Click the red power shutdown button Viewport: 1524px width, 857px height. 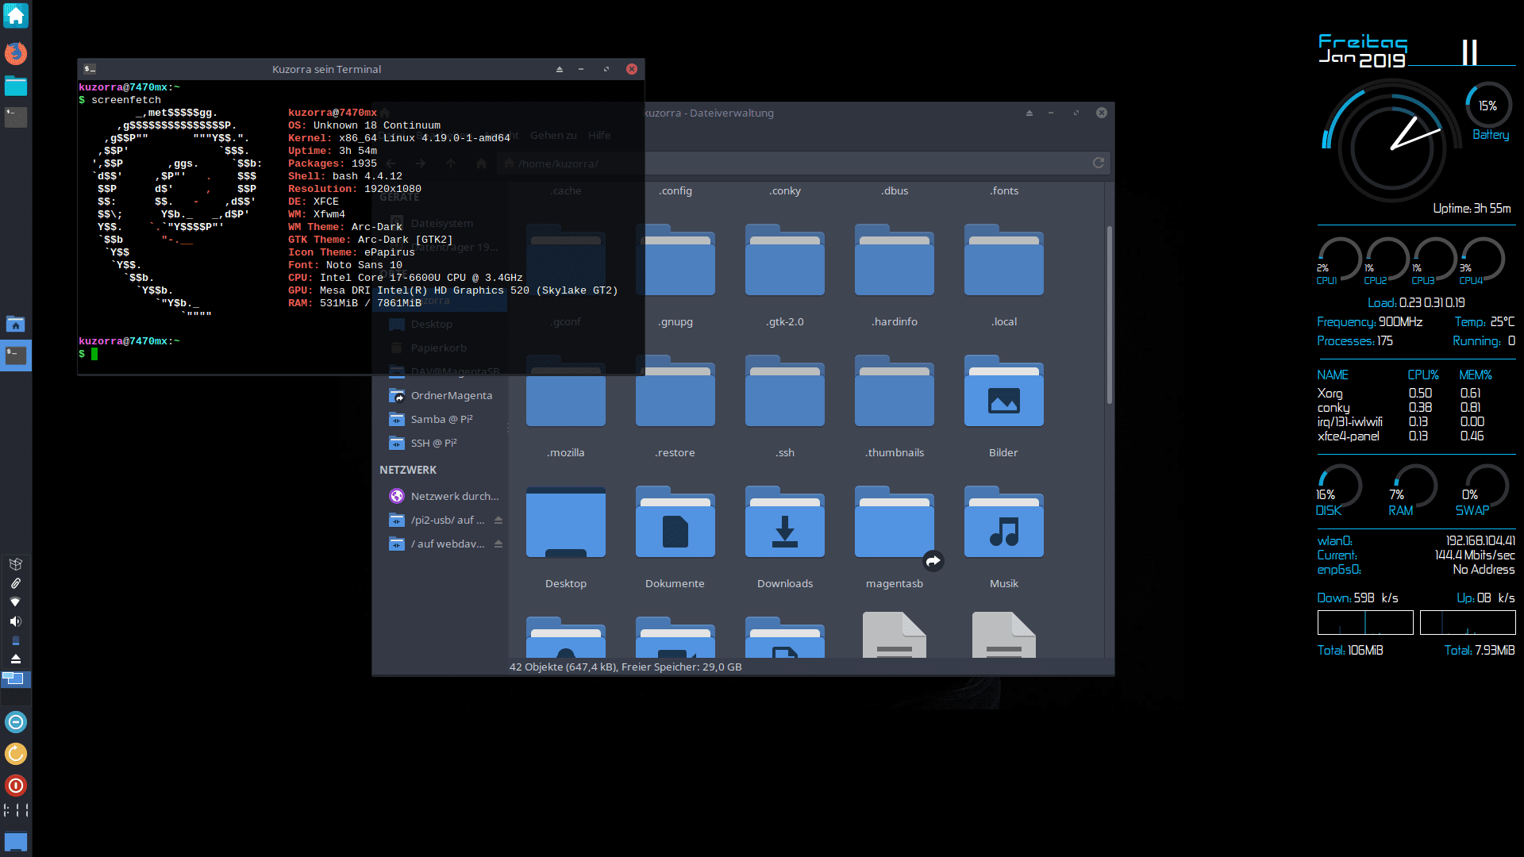pyautogui.click(x=15, y=786)
